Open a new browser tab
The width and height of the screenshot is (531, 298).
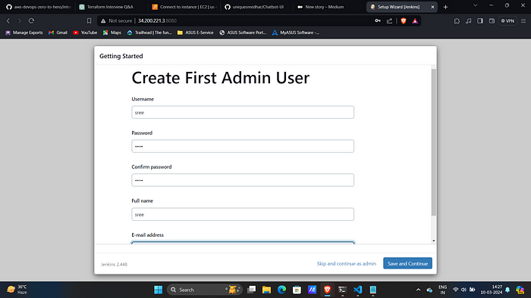click(445, 7)
